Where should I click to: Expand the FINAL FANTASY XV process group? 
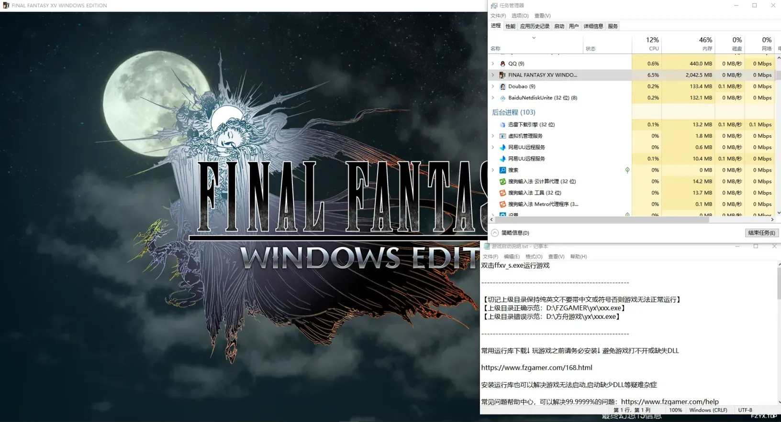click(493, 75)
